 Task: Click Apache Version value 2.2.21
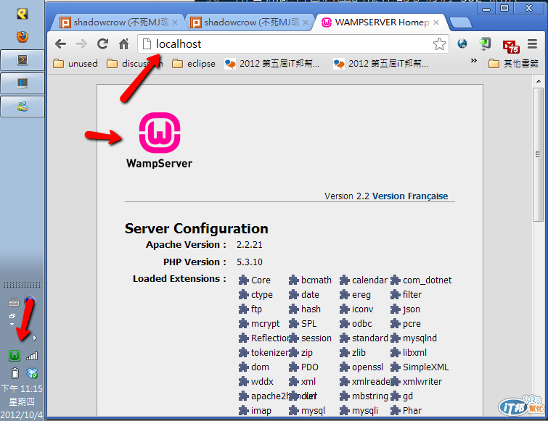(x=249, y=245)
